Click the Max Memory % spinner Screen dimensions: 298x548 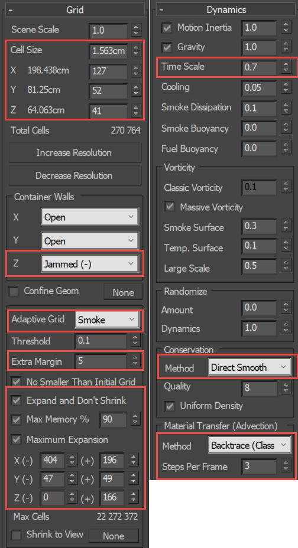(x=135, y=419)
